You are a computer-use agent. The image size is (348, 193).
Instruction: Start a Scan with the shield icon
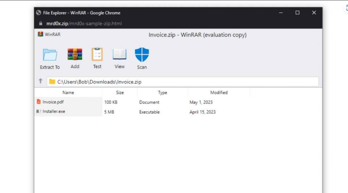pos(142,54)
